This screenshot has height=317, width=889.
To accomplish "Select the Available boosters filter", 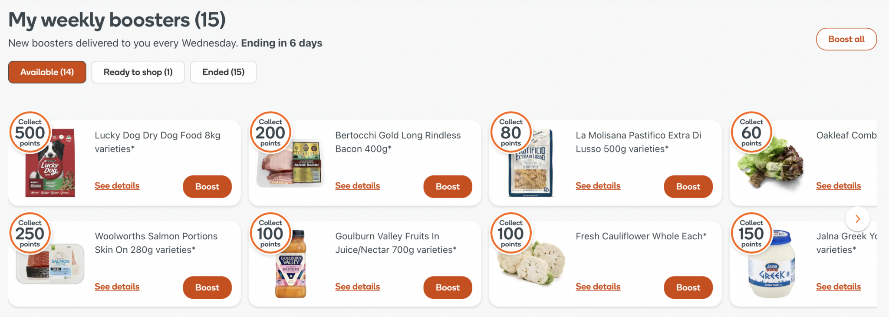I will pyautogui.click(x=47, y=72).
